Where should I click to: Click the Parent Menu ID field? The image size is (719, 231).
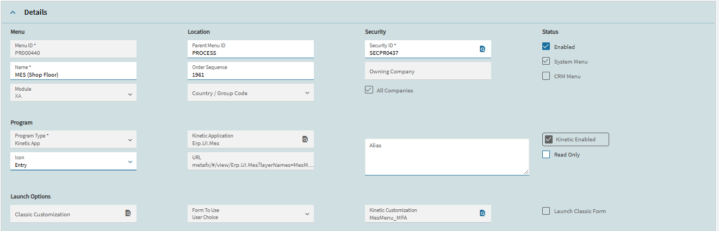pos(251,49)
